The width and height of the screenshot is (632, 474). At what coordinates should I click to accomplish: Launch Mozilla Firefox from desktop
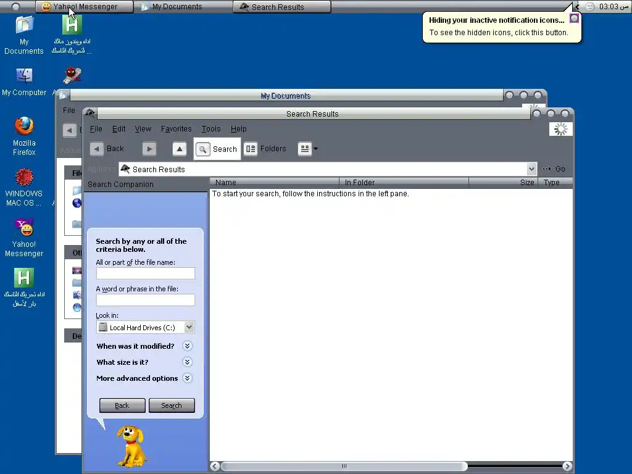tap(24, 136)
